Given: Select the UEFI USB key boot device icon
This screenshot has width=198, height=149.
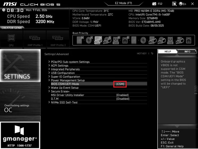Looking at the screenshot, I should [116, 40].
